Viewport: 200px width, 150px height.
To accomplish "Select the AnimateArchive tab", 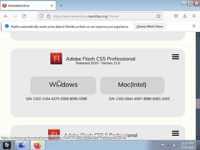I will click(x=28, y=5).
